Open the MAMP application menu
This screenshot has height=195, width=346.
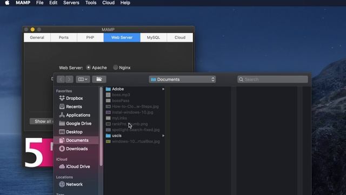(x=23, y=3)
